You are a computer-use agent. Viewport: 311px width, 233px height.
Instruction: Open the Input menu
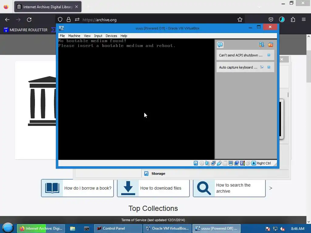(x=98, y=36)
